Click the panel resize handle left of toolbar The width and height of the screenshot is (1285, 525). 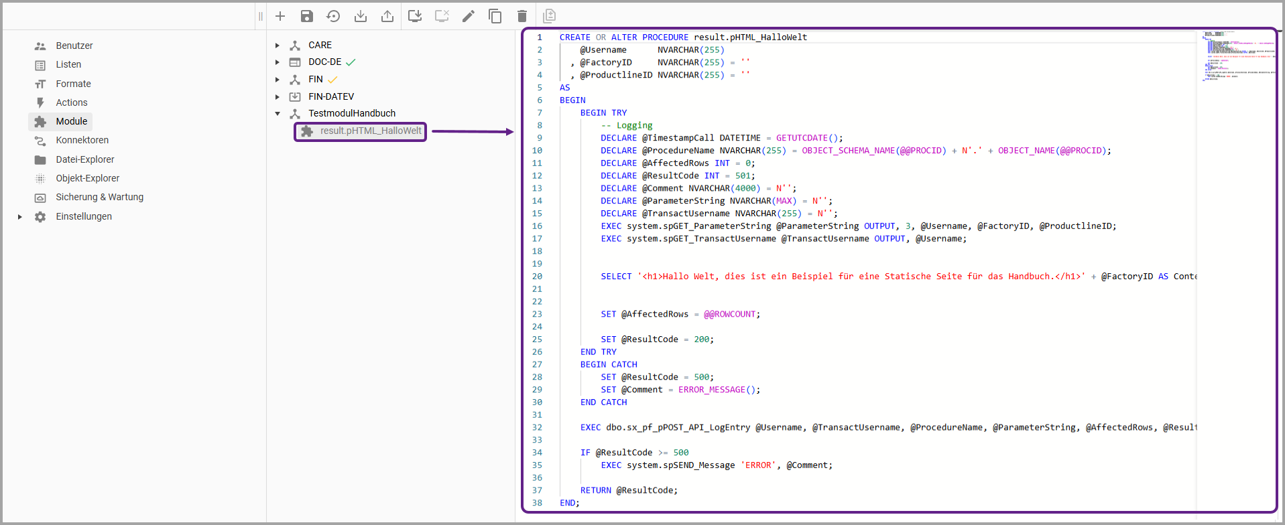click(x=260, y=16)
